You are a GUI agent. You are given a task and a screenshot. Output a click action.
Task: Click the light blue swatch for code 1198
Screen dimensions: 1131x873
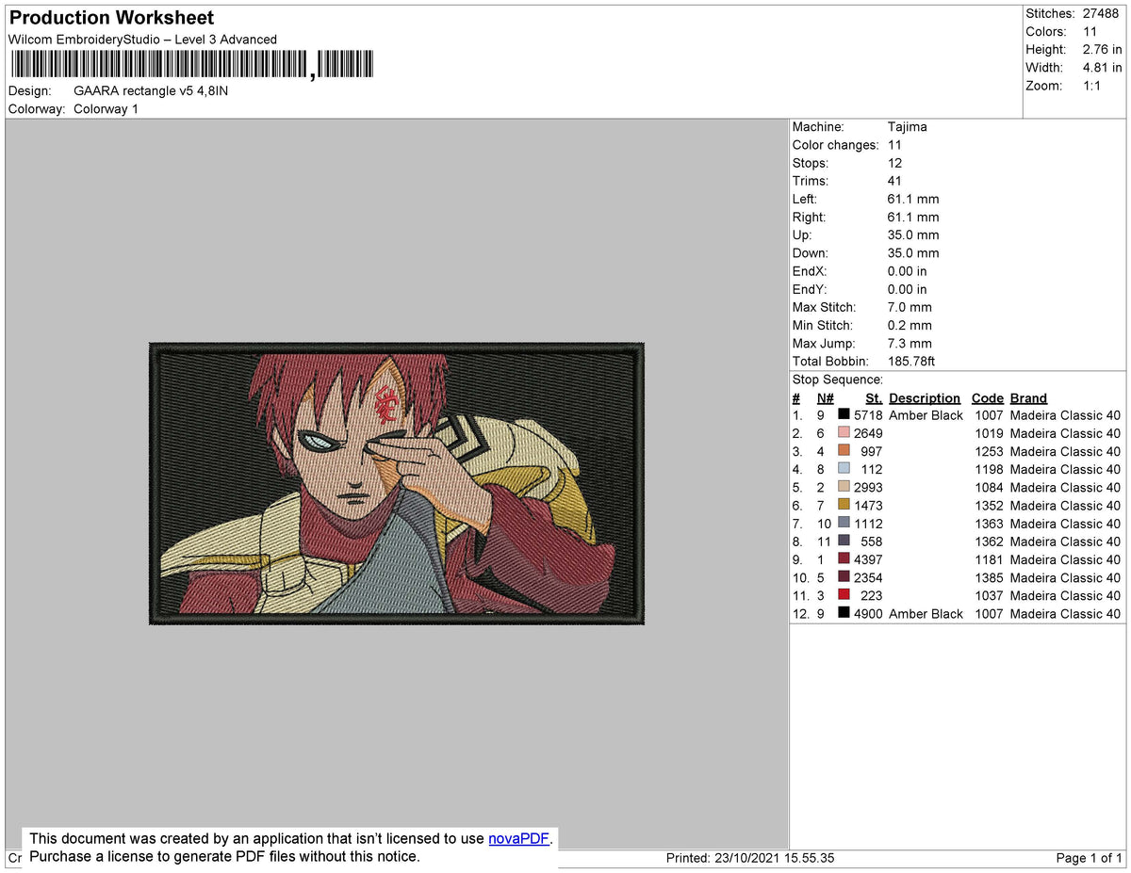point(842,469)
